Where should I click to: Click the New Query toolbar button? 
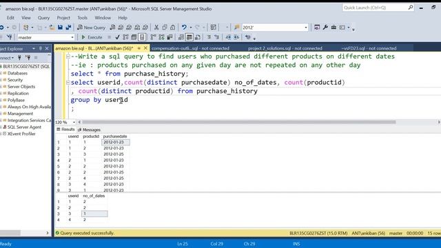(92, 28)
